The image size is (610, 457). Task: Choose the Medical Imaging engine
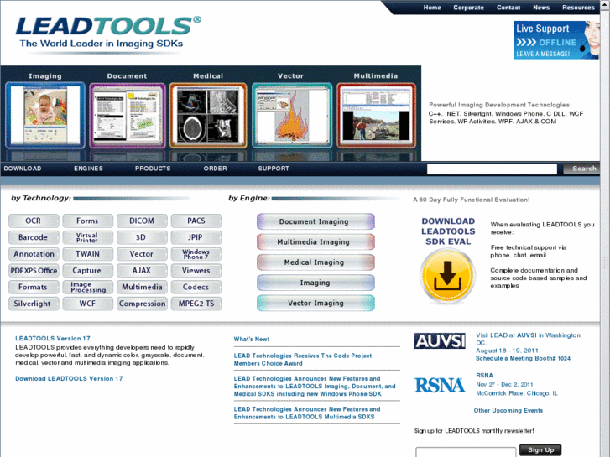[315, 262]
